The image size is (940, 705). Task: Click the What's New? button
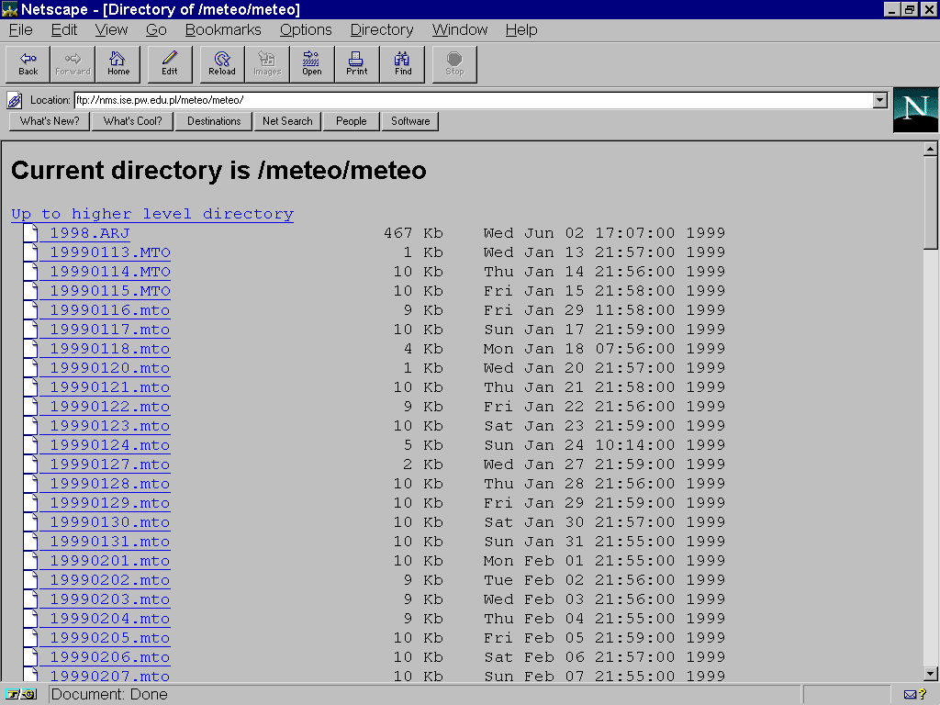[x=50, y=121]
